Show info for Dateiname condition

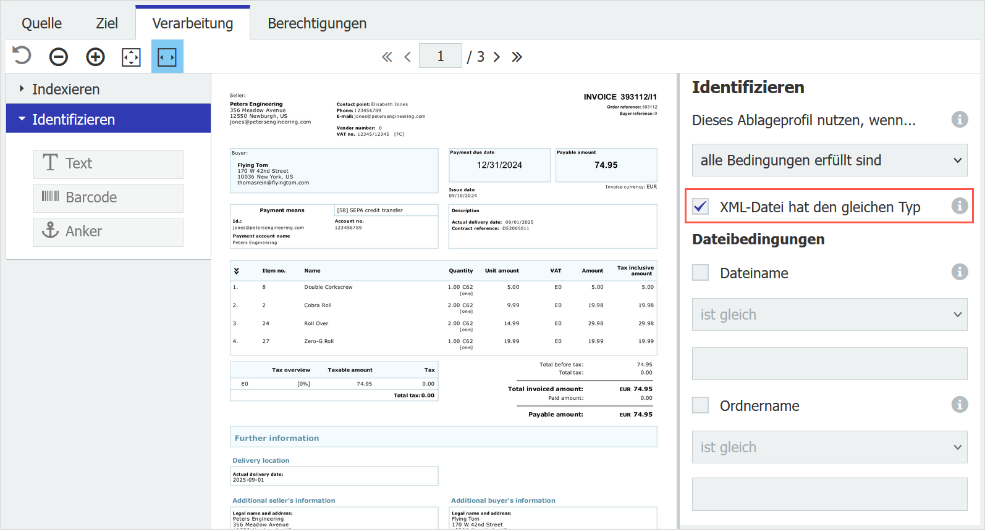(x=959, y=272)
